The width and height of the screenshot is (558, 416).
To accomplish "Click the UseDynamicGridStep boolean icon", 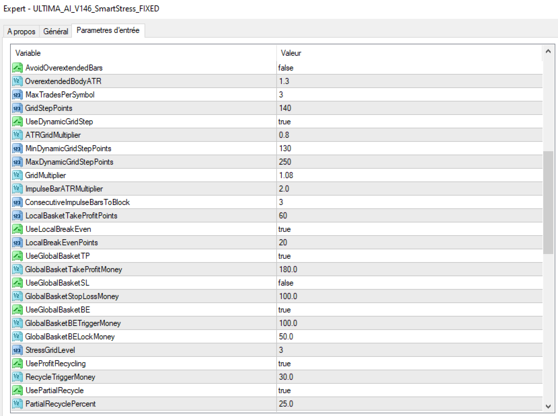I will (x=17, y=122).
